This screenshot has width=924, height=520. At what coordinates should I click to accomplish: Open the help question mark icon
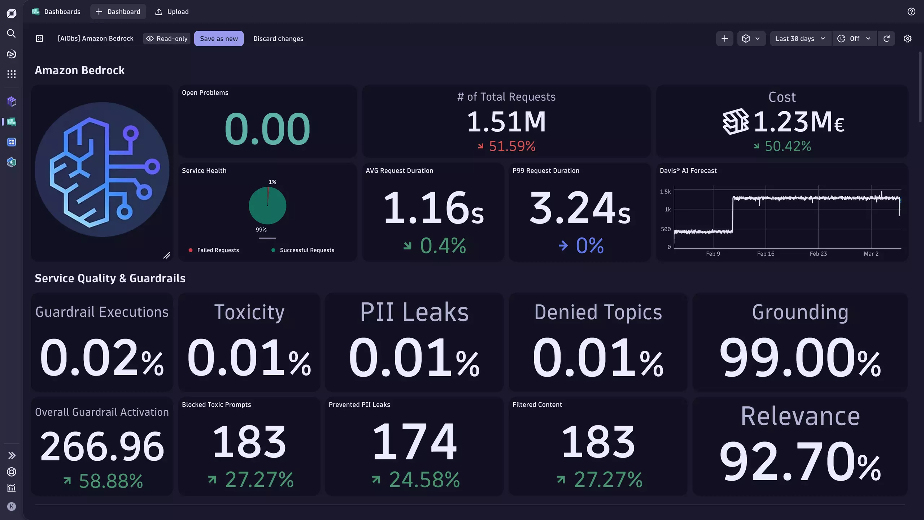[911, 12]
